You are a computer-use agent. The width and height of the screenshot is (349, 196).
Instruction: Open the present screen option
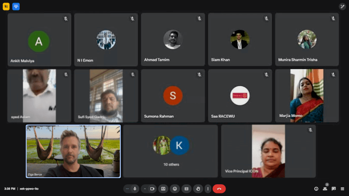point(163,189)
